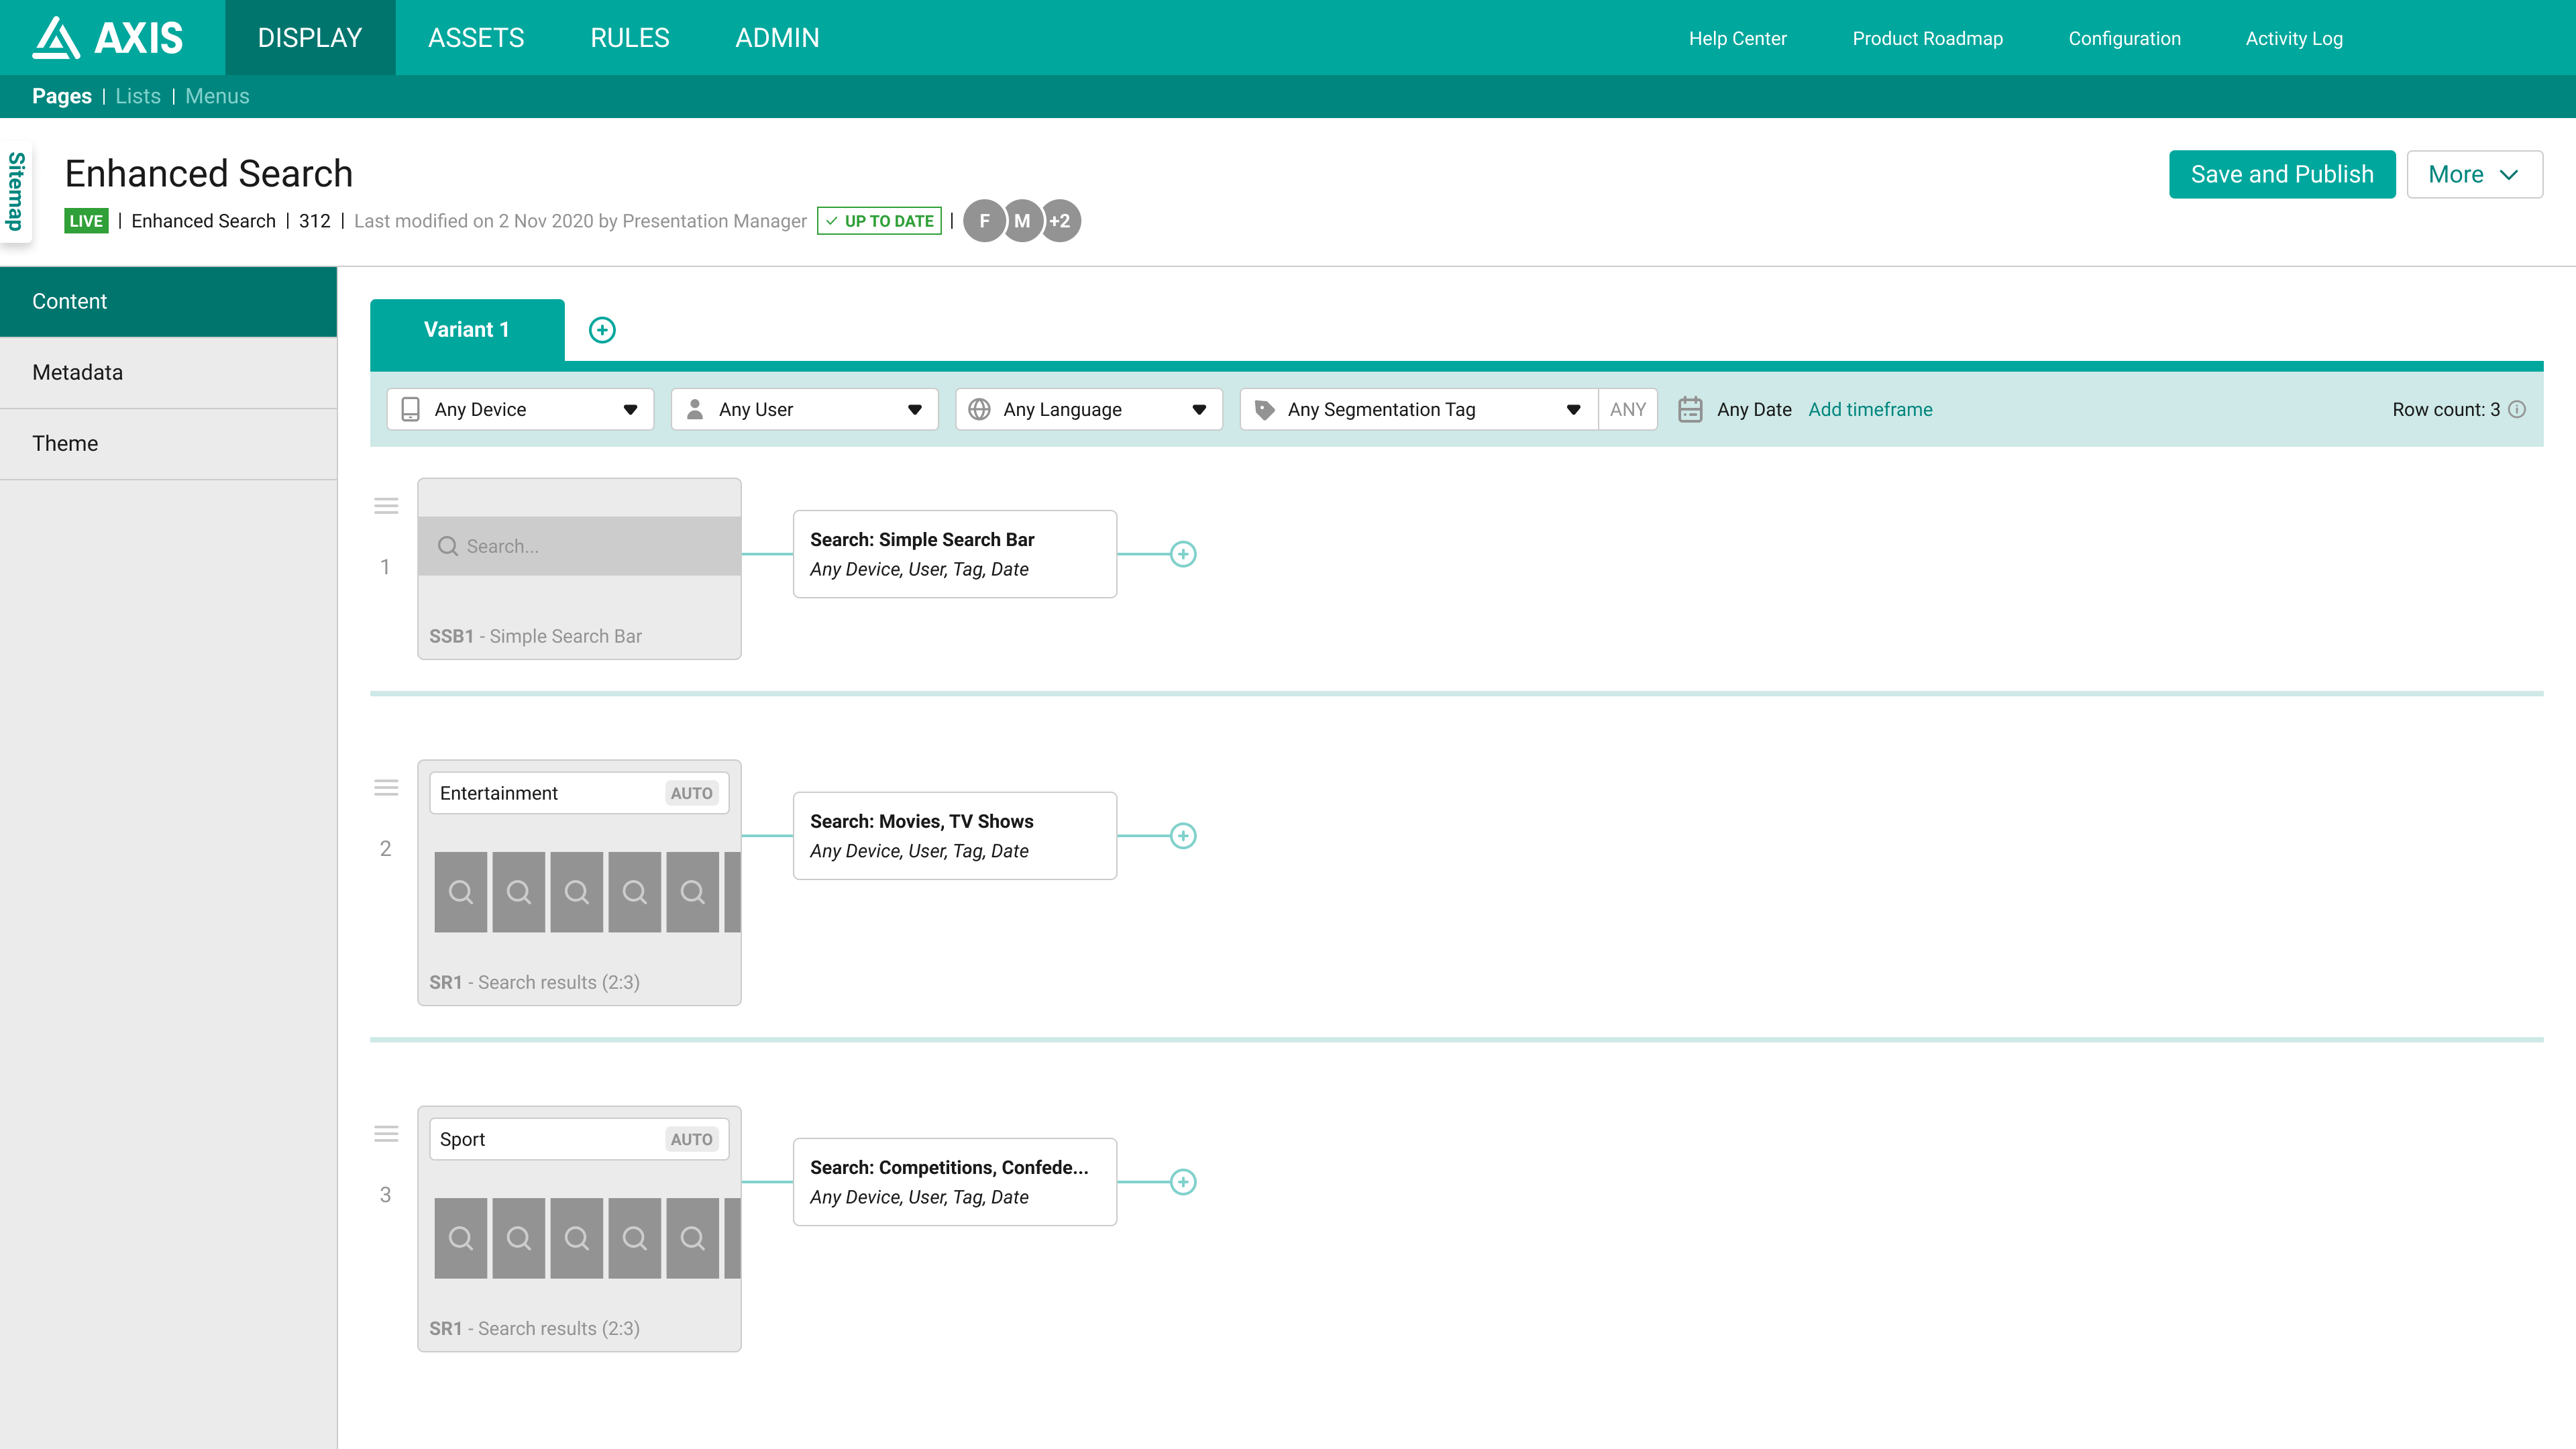Go to Pages sub-navigation

[x=62, y=96]
